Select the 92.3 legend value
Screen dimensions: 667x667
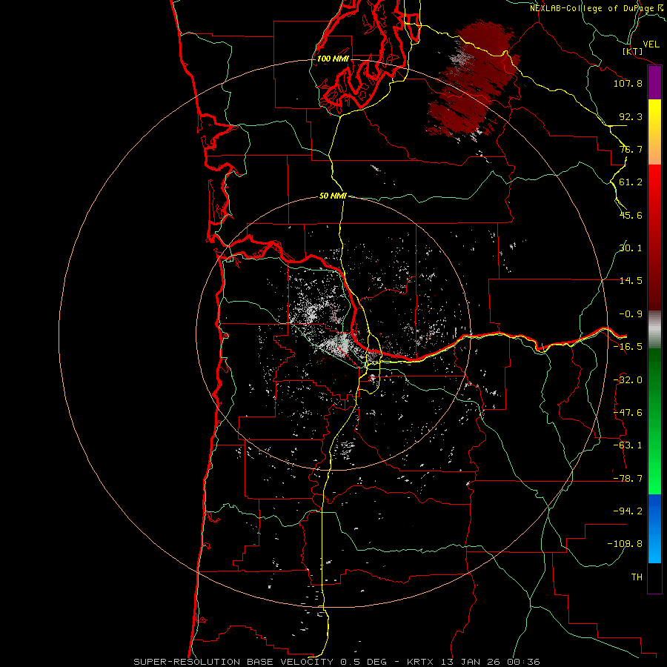(x=631, y=116)
